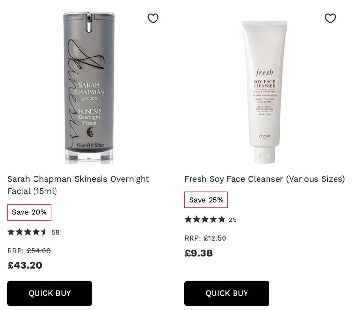Click the fresh logo on the cleanser tube
359x310 pixels.
point(264,73)
